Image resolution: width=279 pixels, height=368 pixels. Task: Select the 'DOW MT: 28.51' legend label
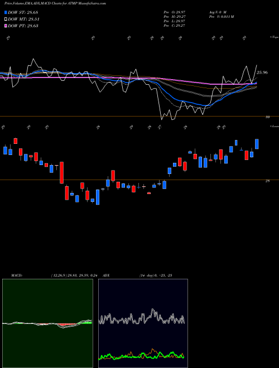(x=23, y=20)
